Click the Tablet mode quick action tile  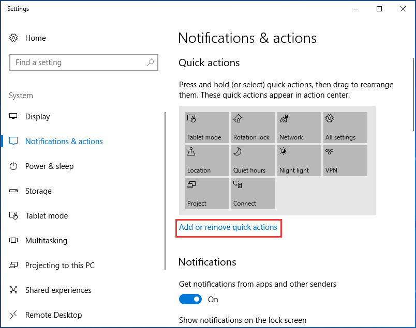pos(207,128)
